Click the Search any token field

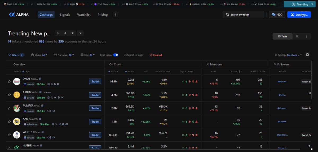pos(243,15)
